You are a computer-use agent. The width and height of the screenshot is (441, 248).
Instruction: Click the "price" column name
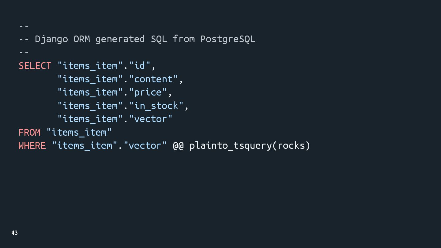click(148, 92)
